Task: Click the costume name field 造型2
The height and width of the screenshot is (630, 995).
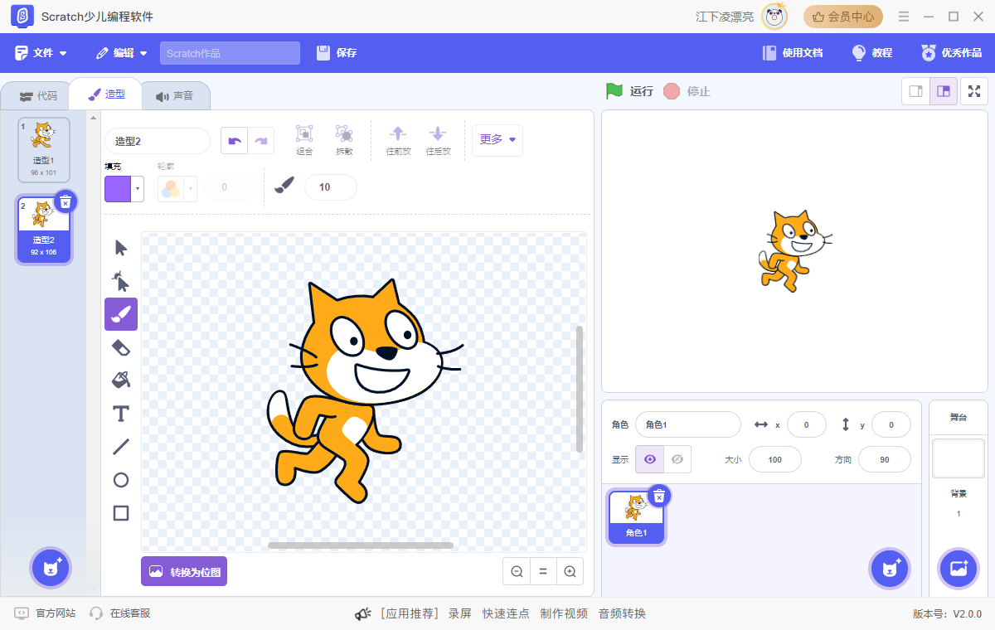Action: [x=158, y=141]
